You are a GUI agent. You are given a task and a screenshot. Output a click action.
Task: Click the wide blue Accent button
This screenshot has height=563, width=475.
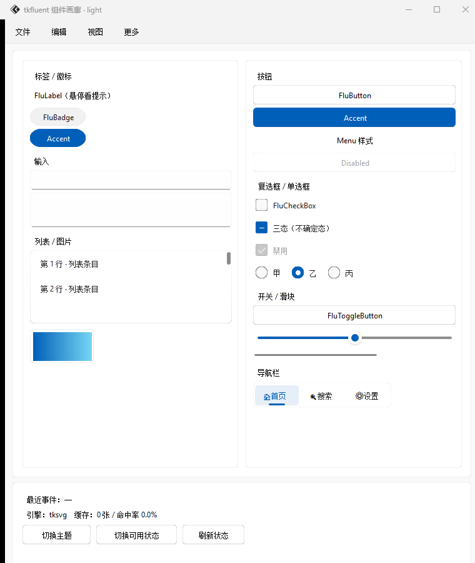(x=354, y=118)
